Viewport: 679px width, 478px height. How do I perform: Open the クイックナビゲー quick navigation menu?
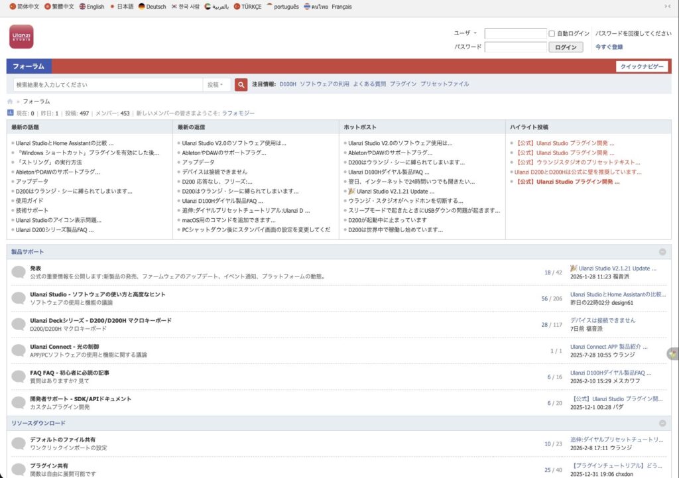(x=641, y=66)
